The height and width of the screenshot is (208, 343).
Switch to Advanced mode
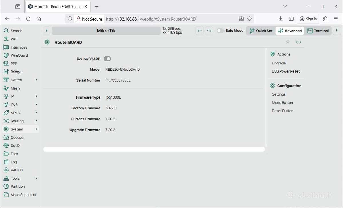click(x=290, y=31)
